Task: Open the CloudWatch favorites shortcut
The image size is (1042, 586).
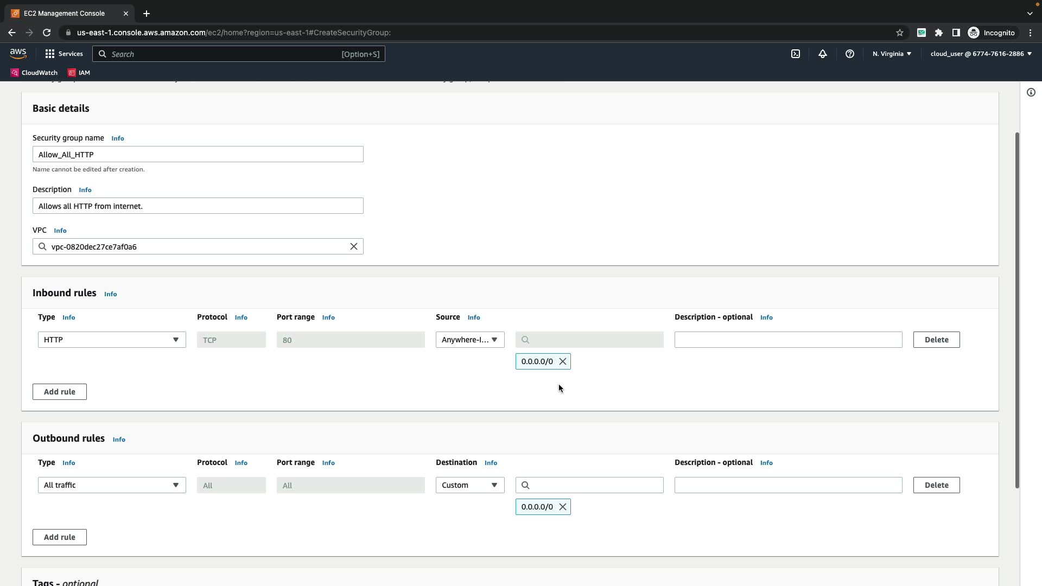Action: pyautogui.click(x=34, y=73)
